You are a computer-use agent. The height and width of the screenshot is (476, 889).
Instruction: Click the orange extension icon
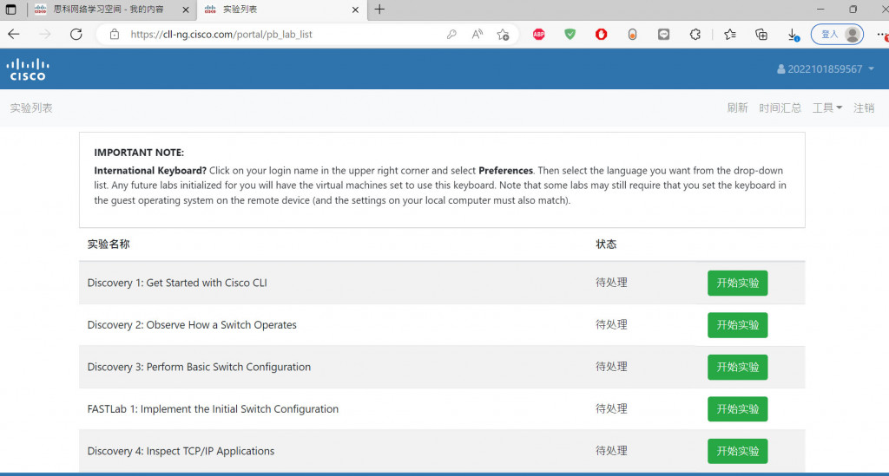click(632, 35)
